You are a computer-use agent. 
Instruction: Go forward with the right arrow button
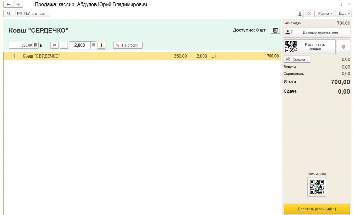point(18,4)
